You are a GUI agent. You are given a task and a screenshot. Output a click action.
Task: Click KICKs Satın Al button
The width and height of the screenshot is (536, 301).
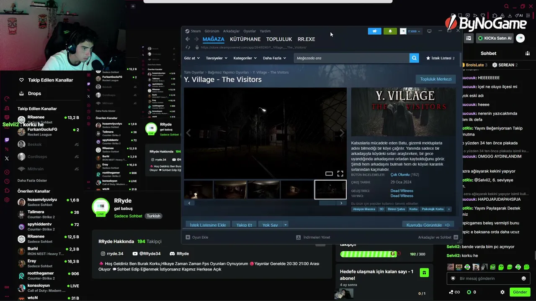click(494, 38)
